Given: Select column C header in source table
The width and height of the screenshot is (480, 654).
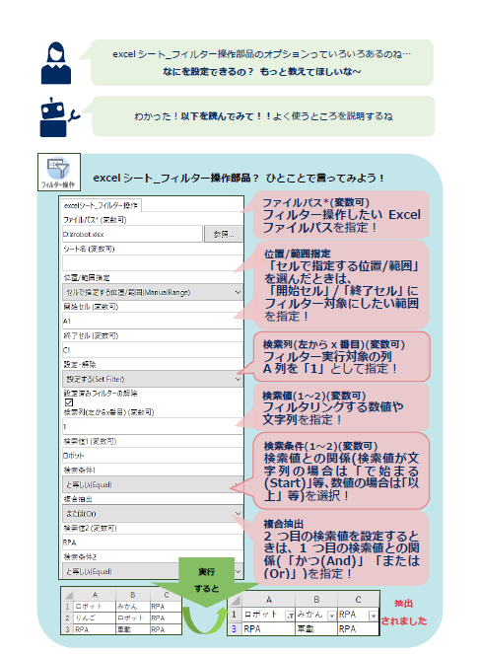Looking at the screenshot, I should [x=166, y=595].
